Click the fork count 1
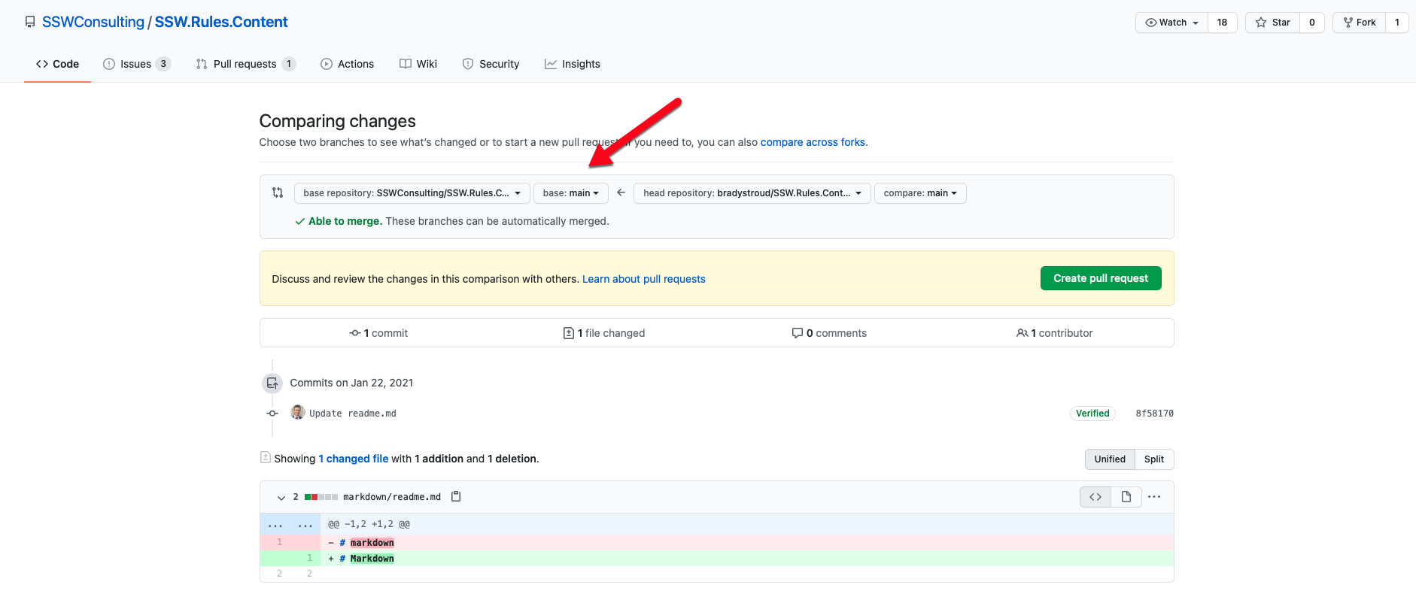Screen dimensions: 1416x606 pos(1397,23)
